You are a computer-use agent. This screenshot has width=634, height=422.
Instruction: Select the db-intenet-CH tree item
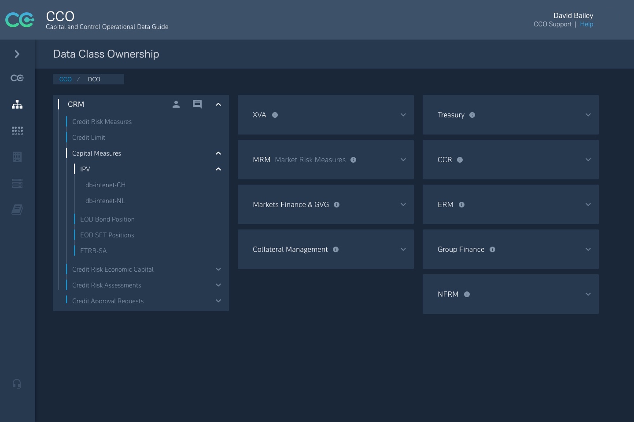click(105, 185)
